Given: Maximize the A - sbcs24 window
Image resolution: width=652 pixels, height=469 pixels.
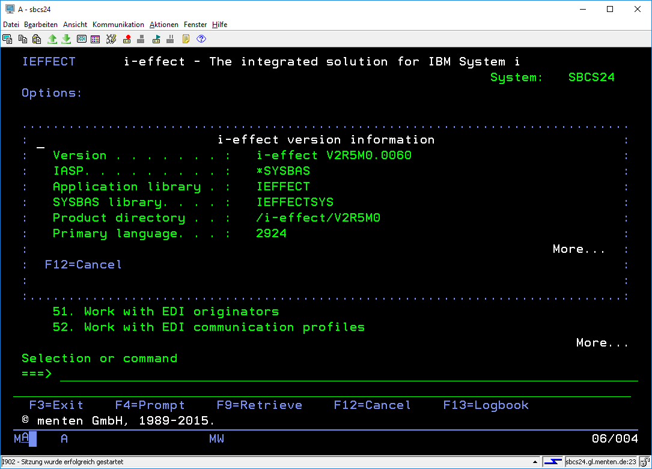Looking at the screenshot, I should (x=609, y=9).
